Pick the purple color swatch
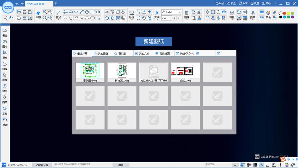298x168 pixels. point(292,17)
